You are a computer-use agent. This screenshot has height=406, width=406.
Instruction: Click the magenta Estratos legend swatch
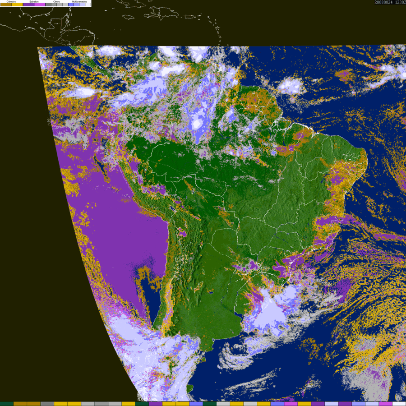tap(40, 5)
